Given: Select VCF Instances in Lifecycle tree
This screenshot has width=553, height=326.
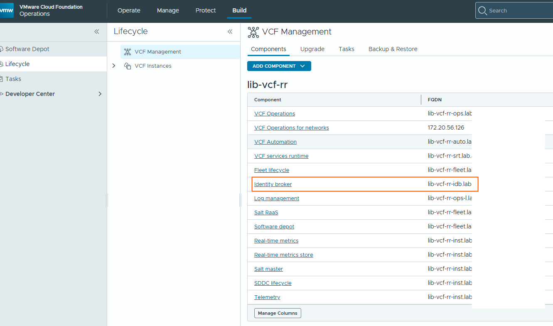Looking at the screenshot, I should click(153, 66).
